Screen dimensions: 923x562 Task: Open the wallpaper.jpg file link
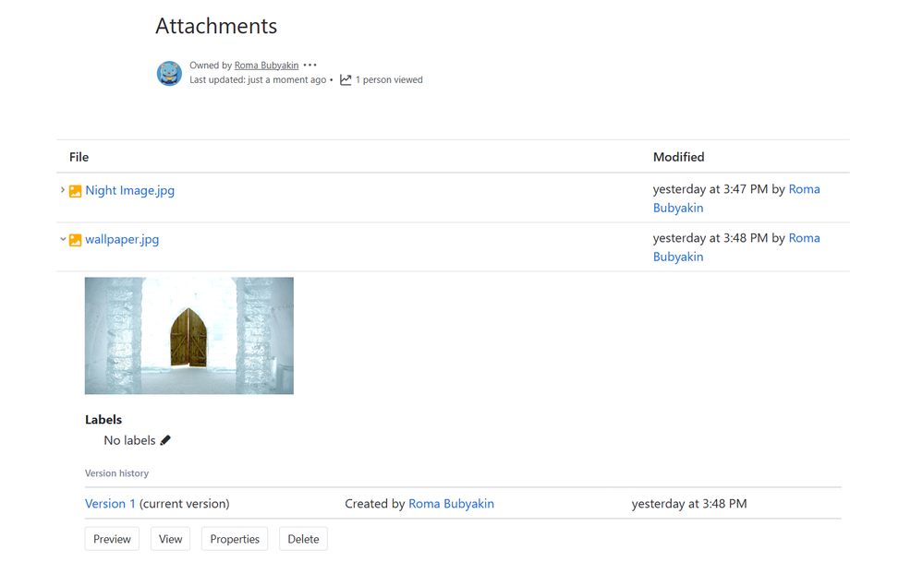(x=122, y=239)
